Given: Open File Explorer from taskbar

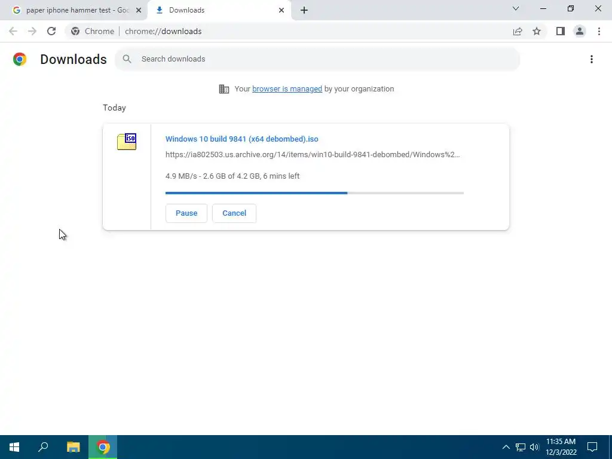Looking at the screenshot, I should coord(73,447).
